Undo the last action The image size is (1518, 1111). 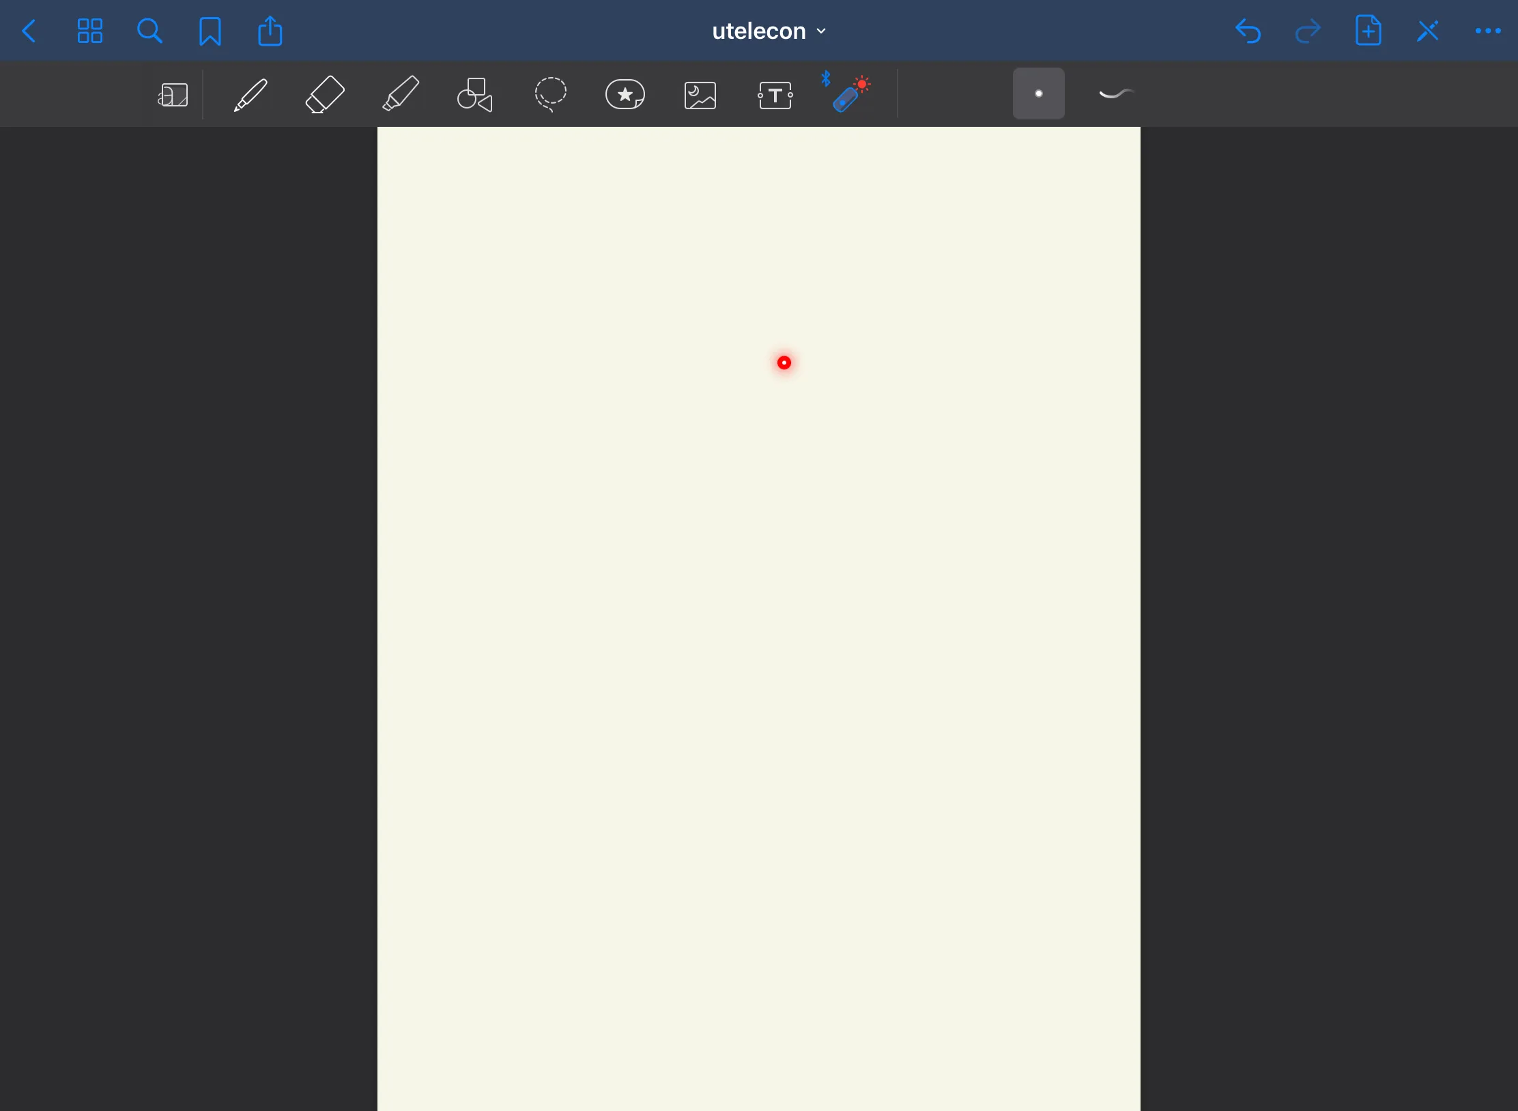(1248, 31)
